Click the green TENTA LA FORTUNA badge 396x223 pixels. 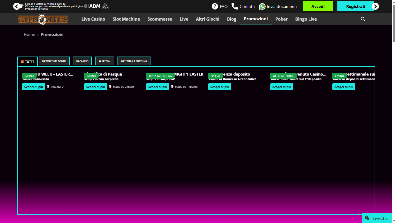click(160, 76)
